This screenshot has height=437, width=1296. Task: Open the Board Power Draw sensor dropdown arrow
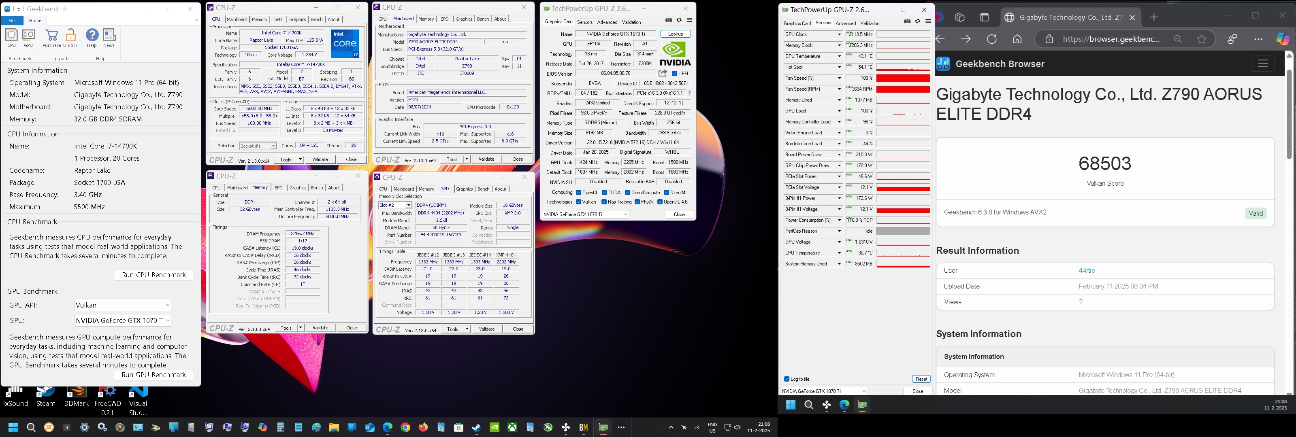point(839,155)
